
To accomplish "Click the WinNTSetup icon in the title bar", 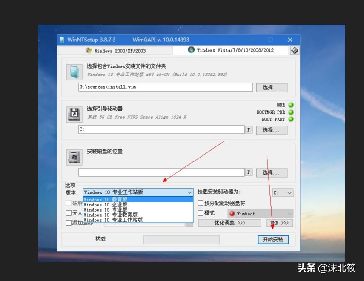I will (x=62, y=39).
